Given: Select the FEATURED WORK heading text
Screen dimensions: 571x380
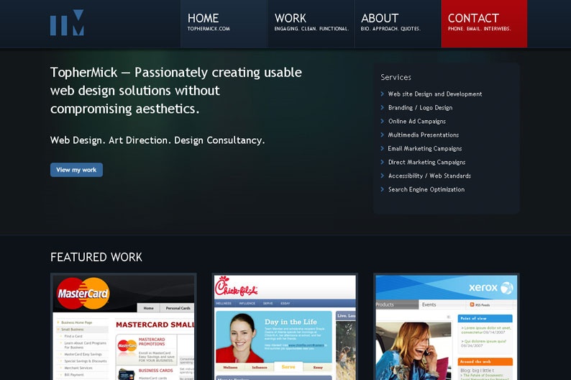Looking at the screenshot, I should 96,257.
